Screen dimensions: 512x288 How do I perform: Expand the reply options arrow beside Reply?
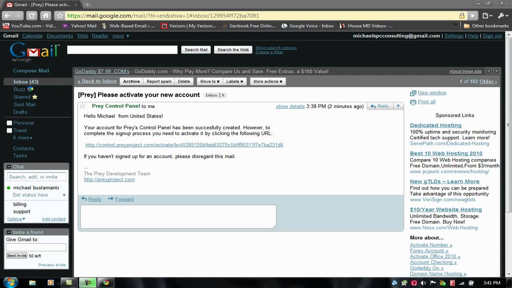click(398, 106)
